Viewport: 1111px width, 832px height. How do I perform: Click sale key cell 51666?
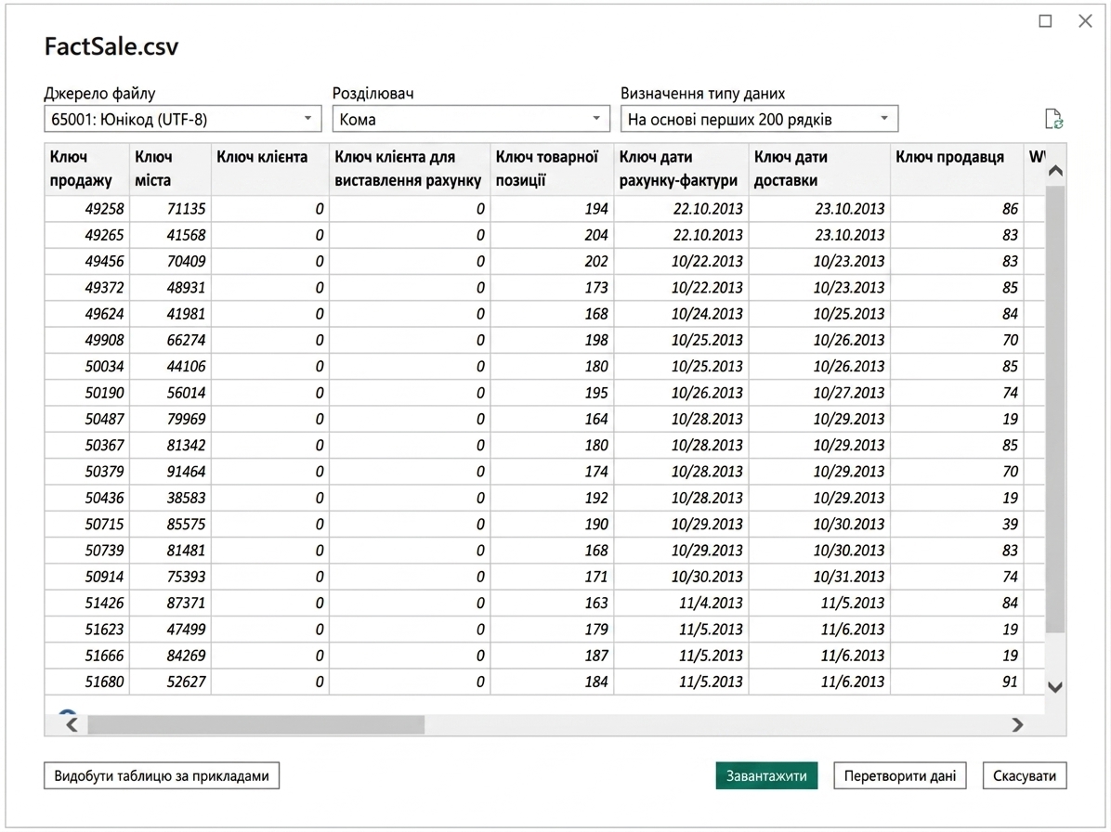[87, 655]
